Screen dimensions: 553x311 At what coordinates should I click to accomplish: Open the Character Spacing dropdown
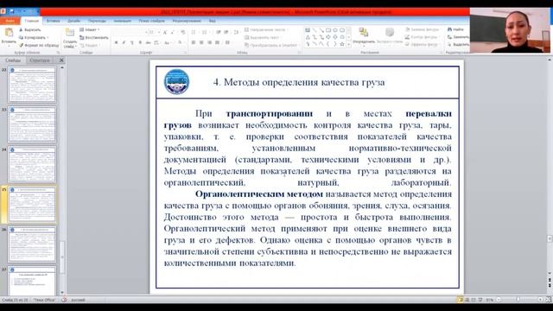156,42
